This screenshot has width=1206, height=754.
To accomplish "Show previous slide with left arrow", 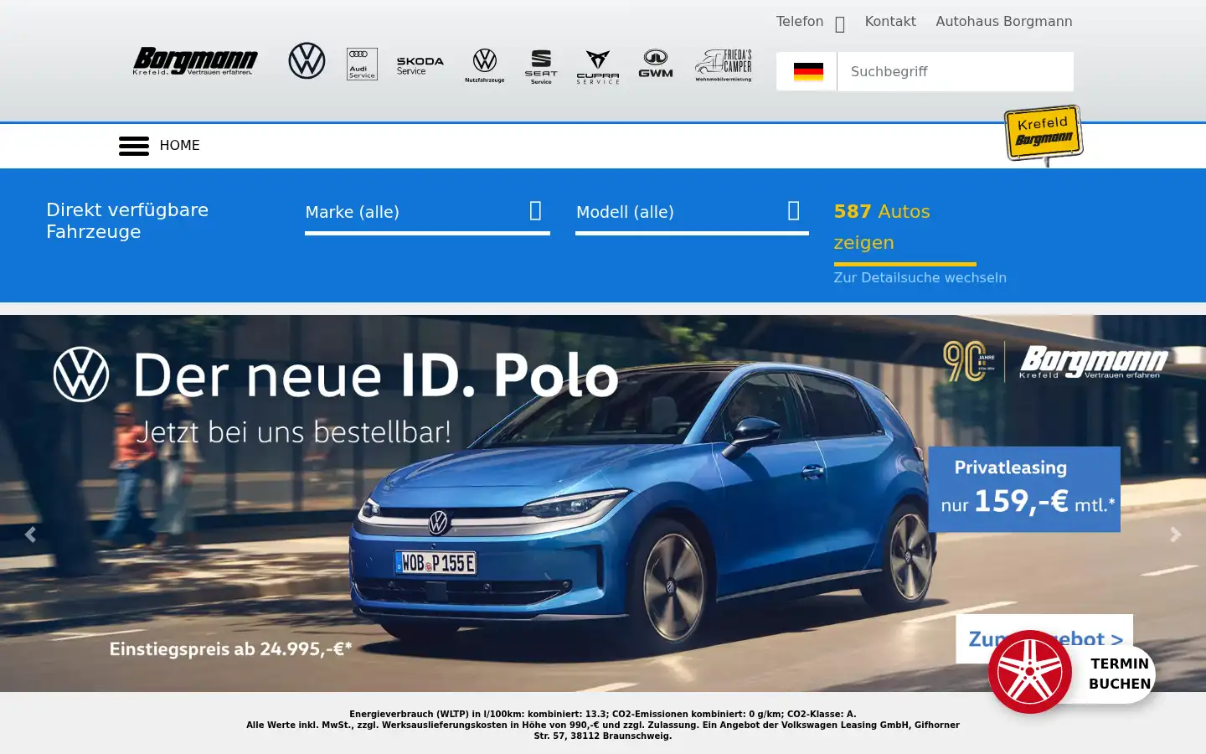I will tap(30, 535).
